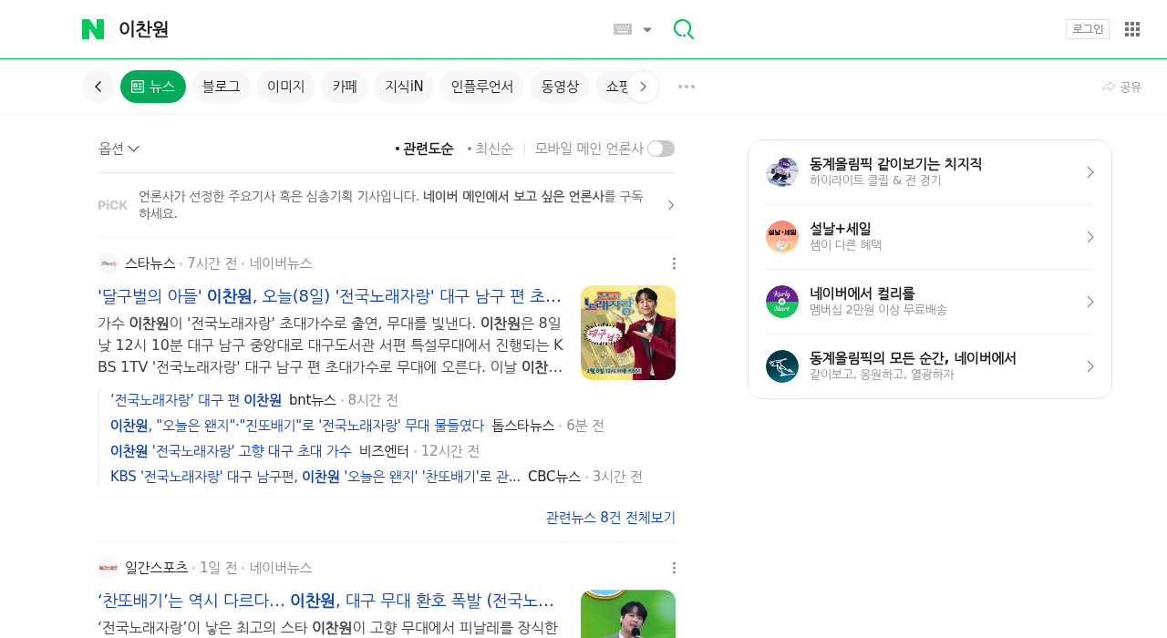The width and height of the screenshot is (1167, 638).
Task: Click the search magnifier icon
Action: 683,28
